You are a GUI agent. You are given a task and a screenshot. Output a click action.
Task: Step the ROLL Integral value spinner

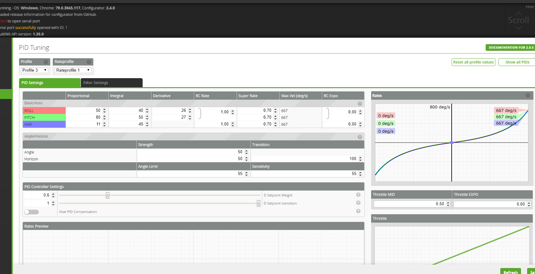(x=147, y=111)
